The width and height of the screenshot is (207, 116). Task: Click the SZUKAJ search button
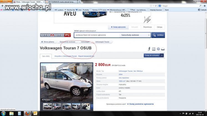[x=158, y=35]
